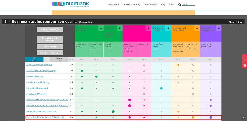The image size is (247, 121).
Task: Expand the Regional Engagement plus icon
Action: coord(219,28)
